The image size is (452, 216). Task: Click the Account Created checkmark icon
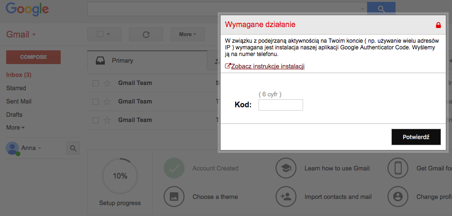click(x=174, y=168)
